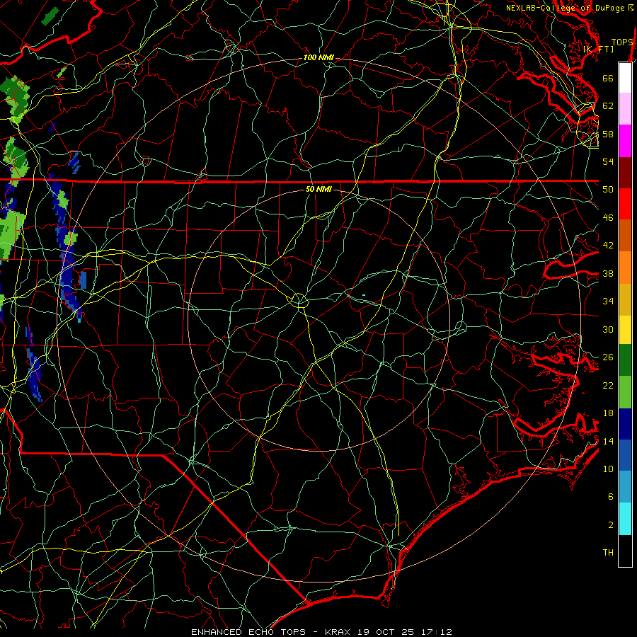Viewport: 637px width, 637px height.
Task: Click the 'KRAX' radar site identifier
Action: coord(339,632)
